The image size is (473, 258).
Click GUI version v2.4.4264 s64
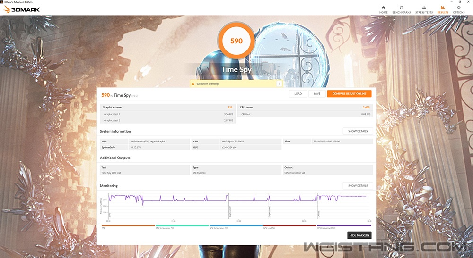pos(229,147)
